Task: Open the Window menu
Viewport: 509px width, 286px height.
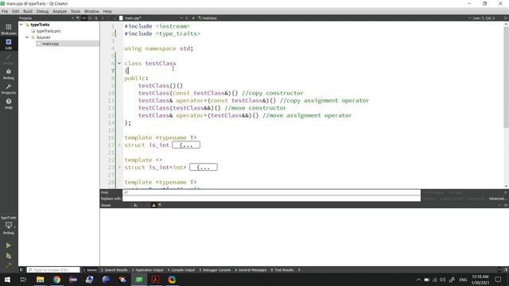Action: tap(91, 11)
